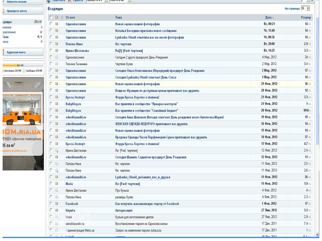Toggle select-all checkbox in table header

coord(51,18)
